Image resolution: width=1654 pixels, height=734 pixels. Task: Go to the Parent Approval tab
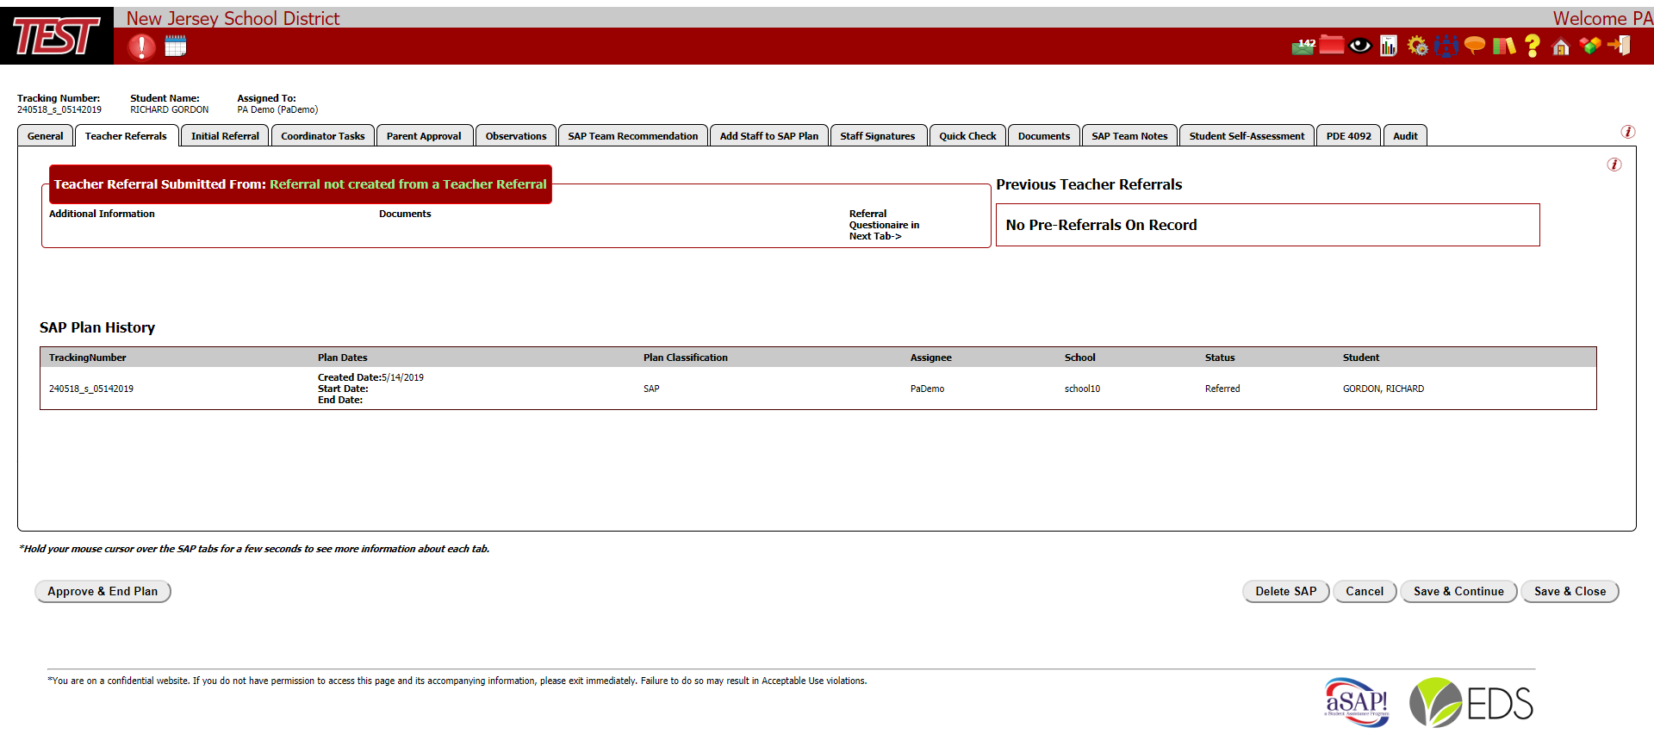click(x=424, y=136)
